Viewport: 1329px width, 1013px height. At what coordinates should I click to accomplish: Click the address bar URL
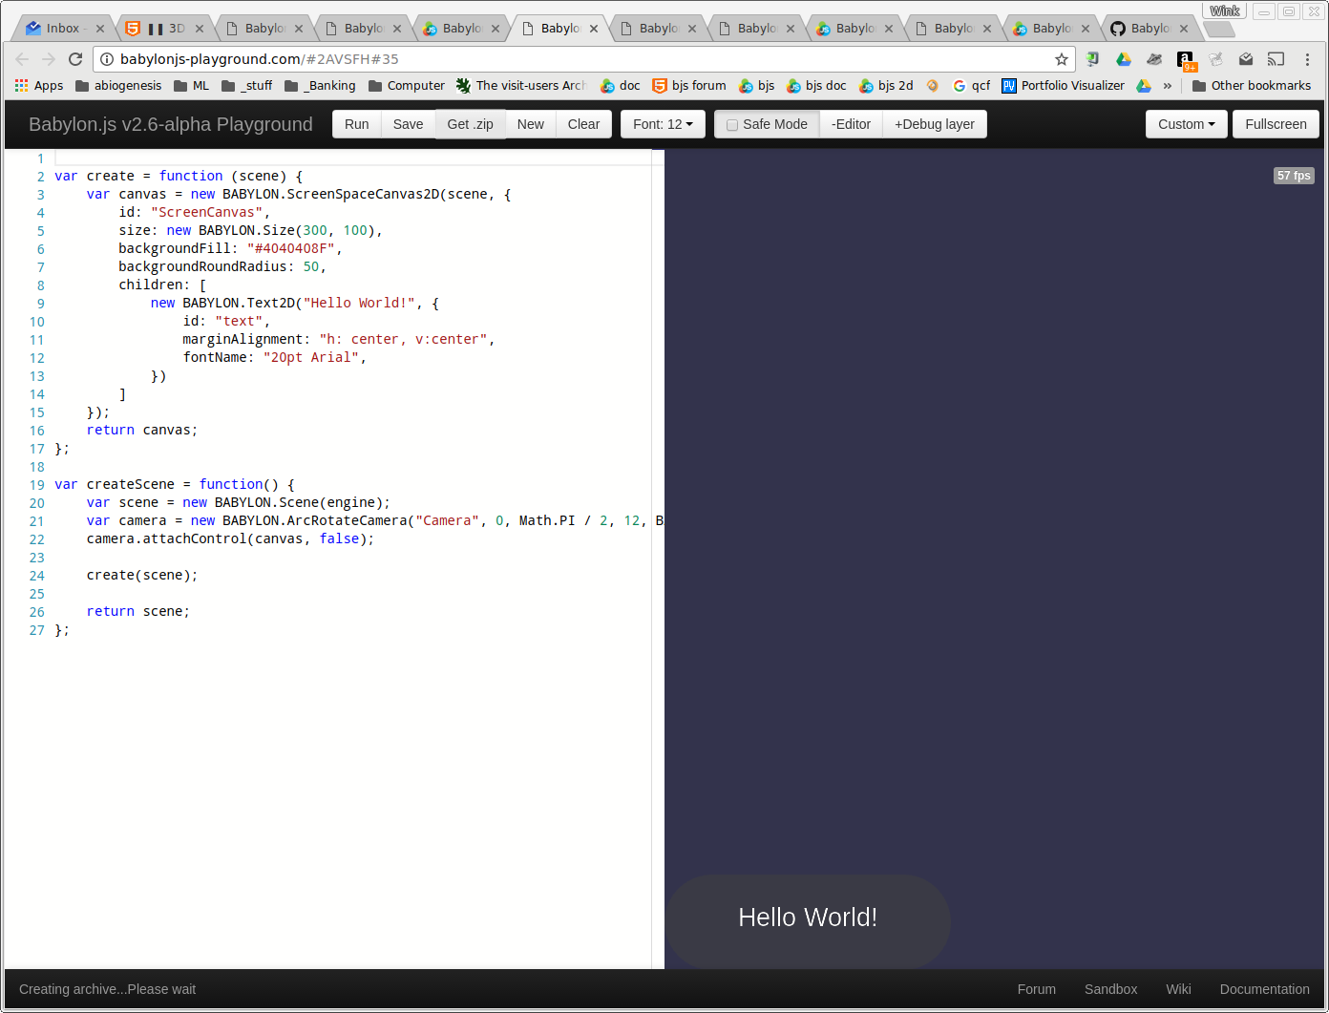[x=260, y=59]
